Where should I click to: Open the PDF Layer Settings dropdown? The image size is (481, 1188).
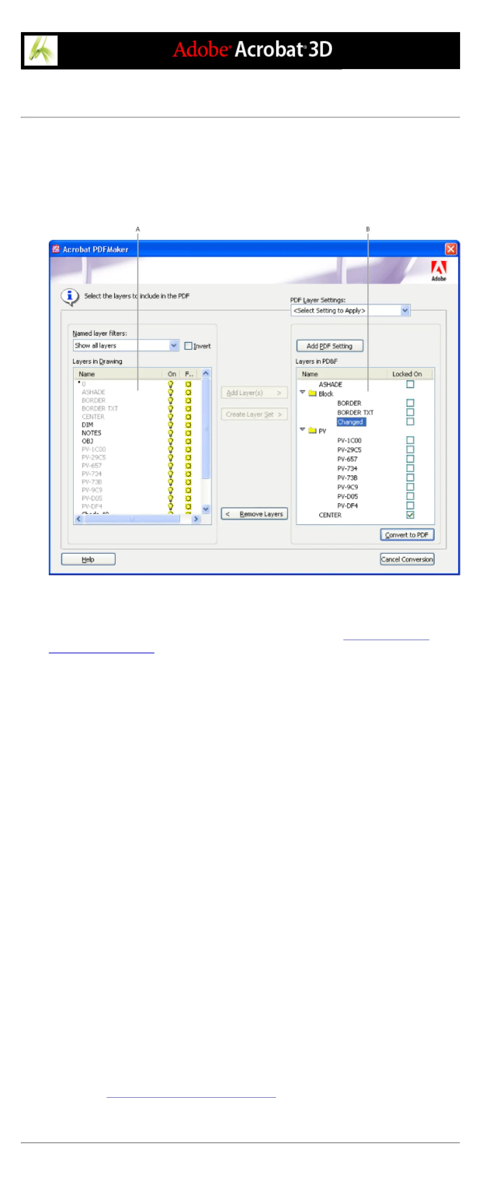point(405,310)
